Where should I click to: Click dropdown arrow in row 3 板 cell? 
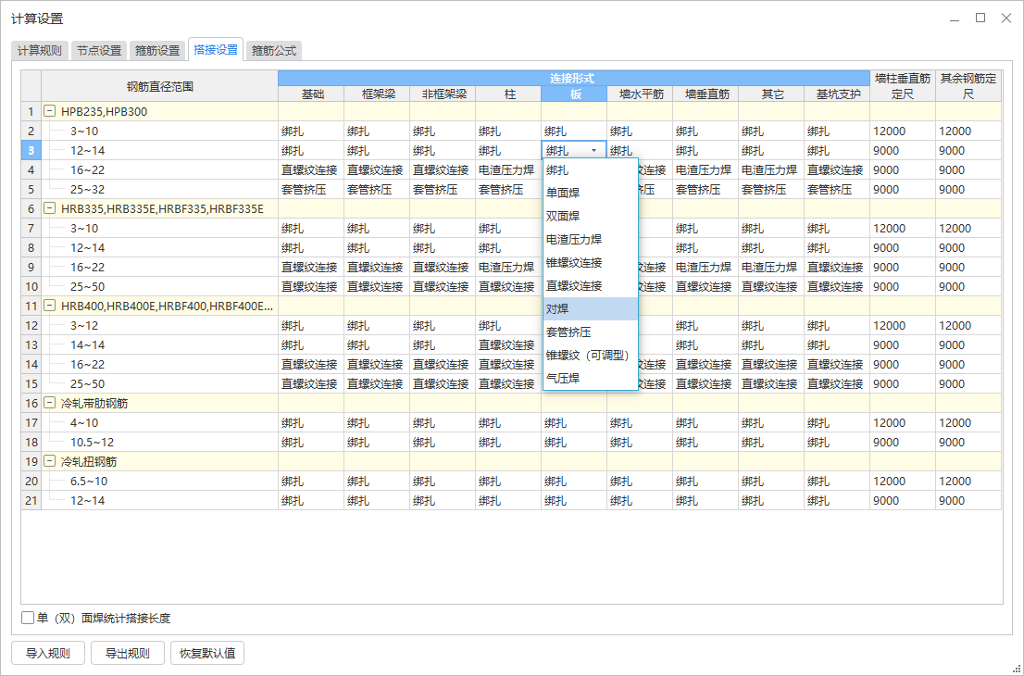pos(593,150)
